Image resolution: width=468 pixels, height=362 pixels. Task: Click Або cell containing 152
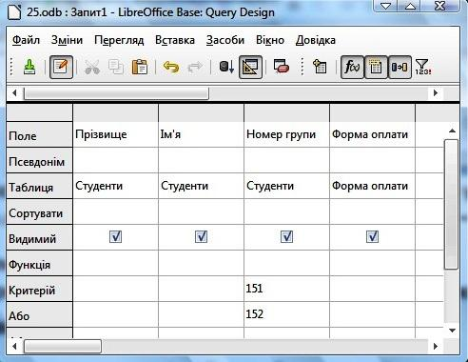(x=286, y=314)
